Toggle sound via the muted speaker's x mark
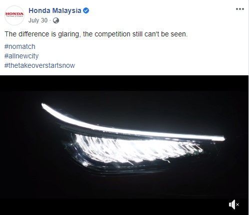This screenshot has height=215, width=249. (x=237, y=205)
